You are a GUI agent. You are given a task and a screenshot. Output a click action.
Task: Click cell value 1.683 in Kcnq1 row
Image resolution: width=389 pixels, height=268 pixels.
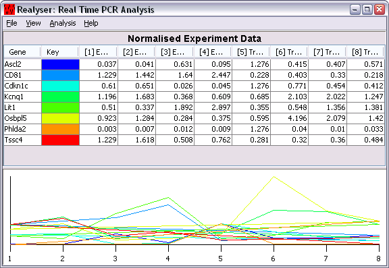tap(136, 97)
